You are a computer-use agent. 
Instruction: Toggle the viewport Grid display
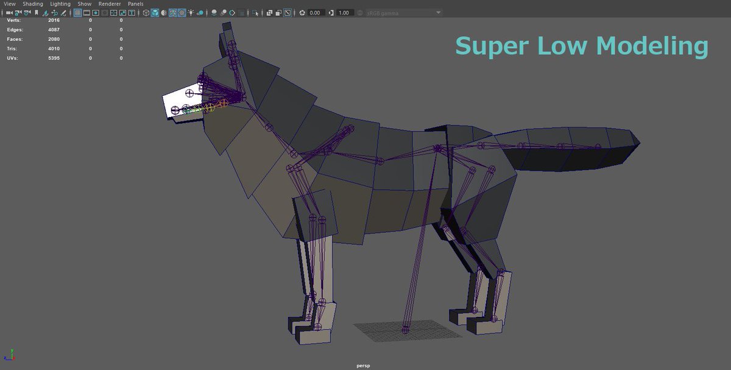point(77,13)
